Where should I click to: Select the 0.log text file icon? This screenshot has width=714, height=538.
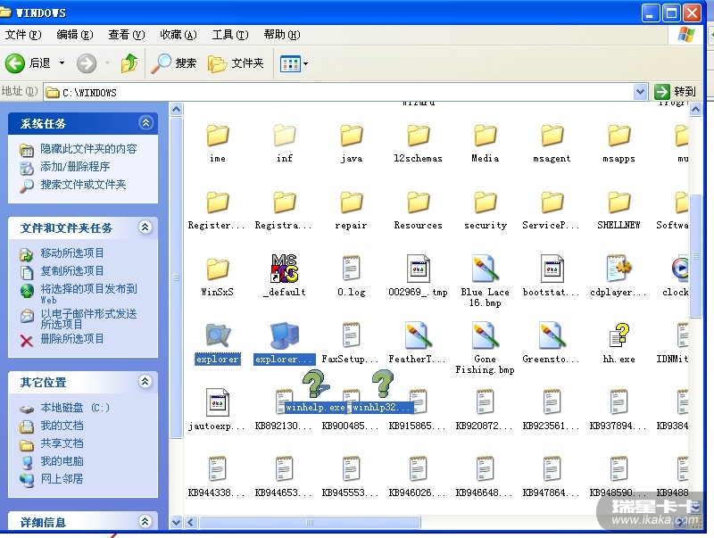tap(351, 268)
